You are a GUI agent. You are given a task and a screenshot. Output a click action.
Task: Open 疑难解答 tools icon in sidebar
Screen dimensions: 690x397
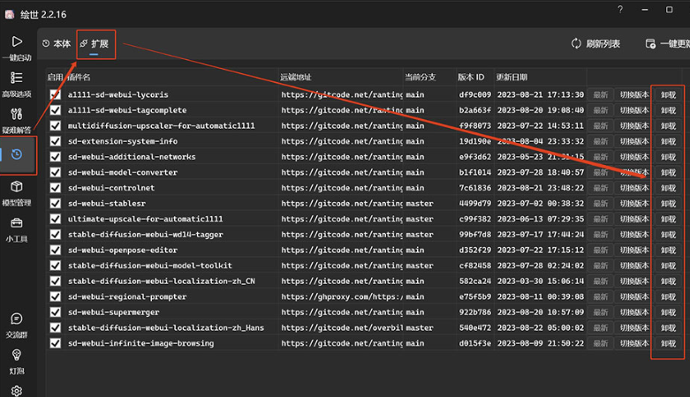click(17, 115)
